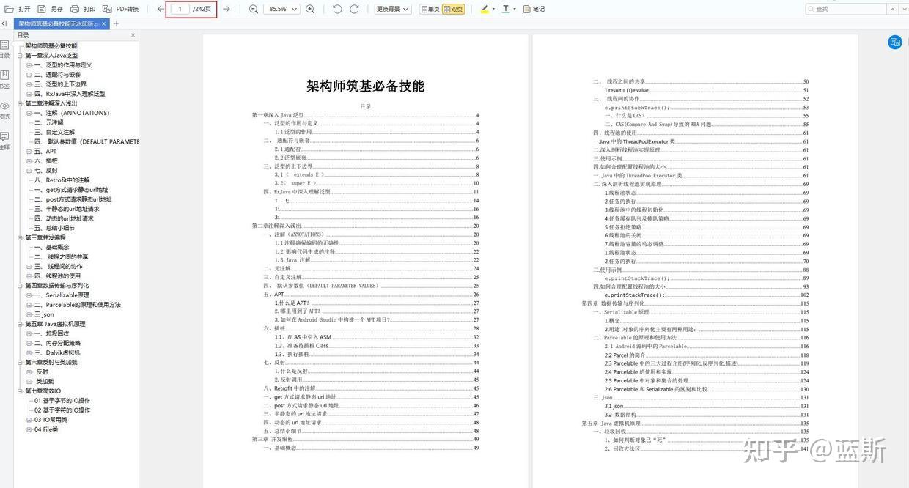Select 一、基础概念 in outline
Image resolution: width=909 pixels, height=488 pixels.
[x=52, y=248]
